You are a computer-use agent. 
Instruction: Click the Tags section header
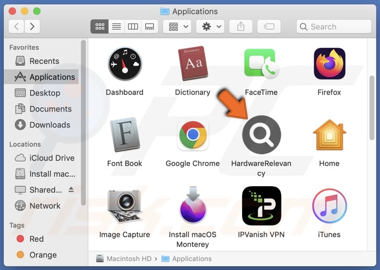click(x=17, y=225)
